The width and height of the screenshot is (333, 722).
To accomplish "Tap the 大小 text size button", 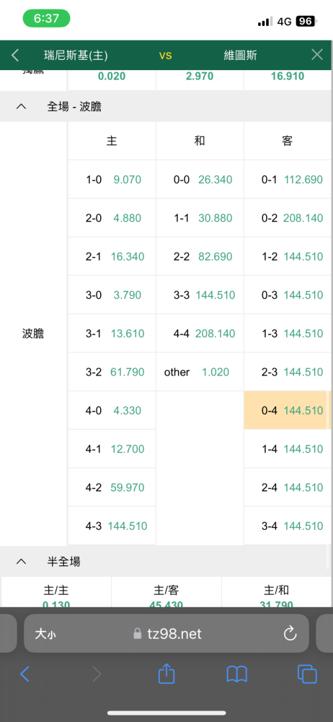I will pos(45,634).
